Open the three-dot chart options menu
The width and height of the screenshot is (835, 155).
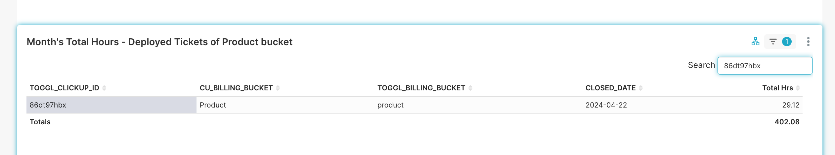(808, 42)
